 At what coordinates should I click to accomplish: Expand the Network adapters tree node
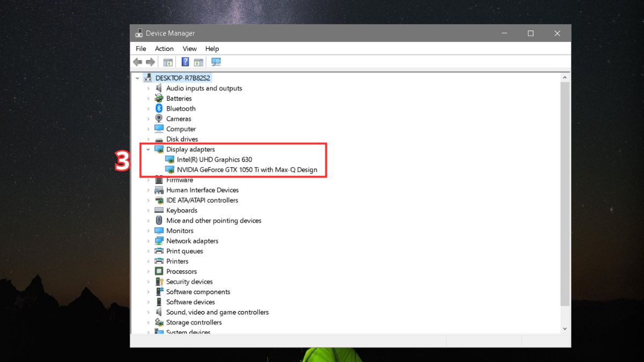149,241
